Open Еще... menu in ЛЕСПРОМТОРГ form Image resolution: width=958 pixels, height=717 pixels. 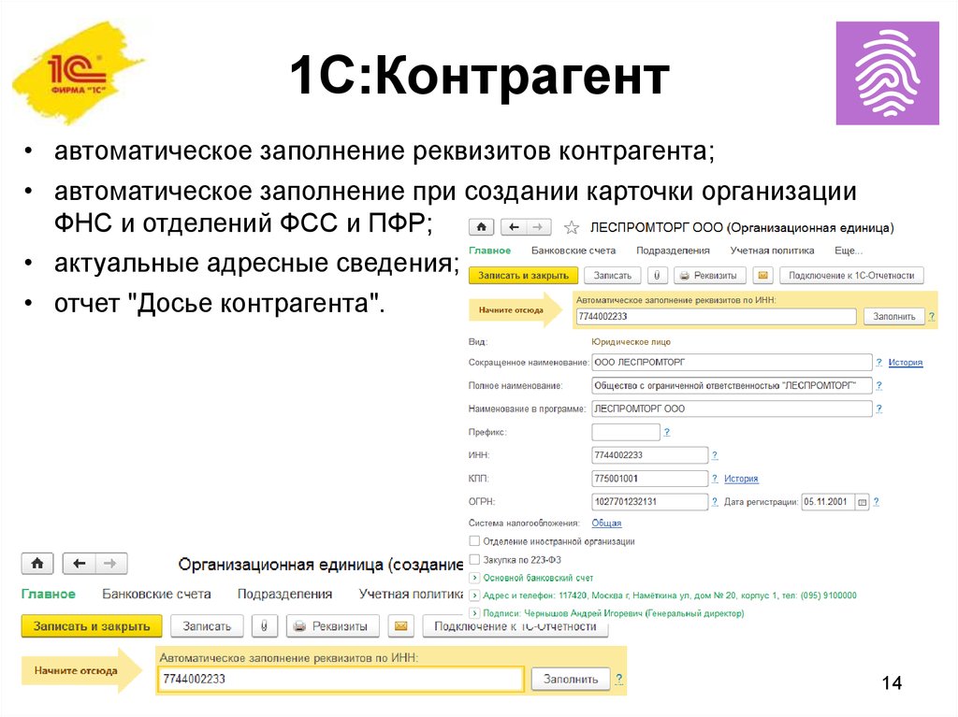point(848,251)
